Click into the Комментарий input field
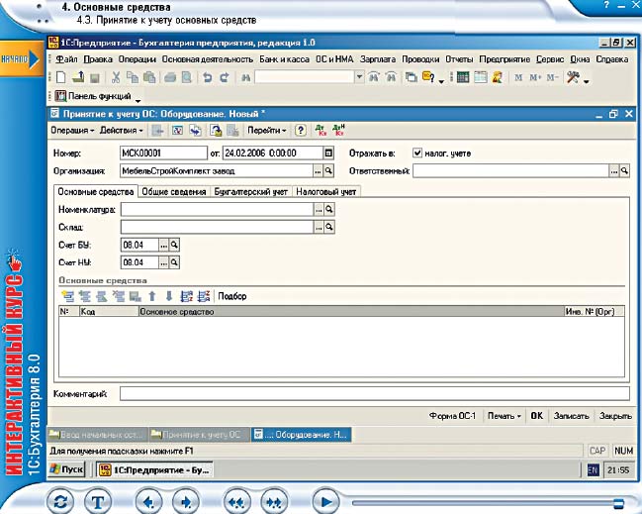The image size is (642, 514). pyautogui.click(x=374, y=394)
